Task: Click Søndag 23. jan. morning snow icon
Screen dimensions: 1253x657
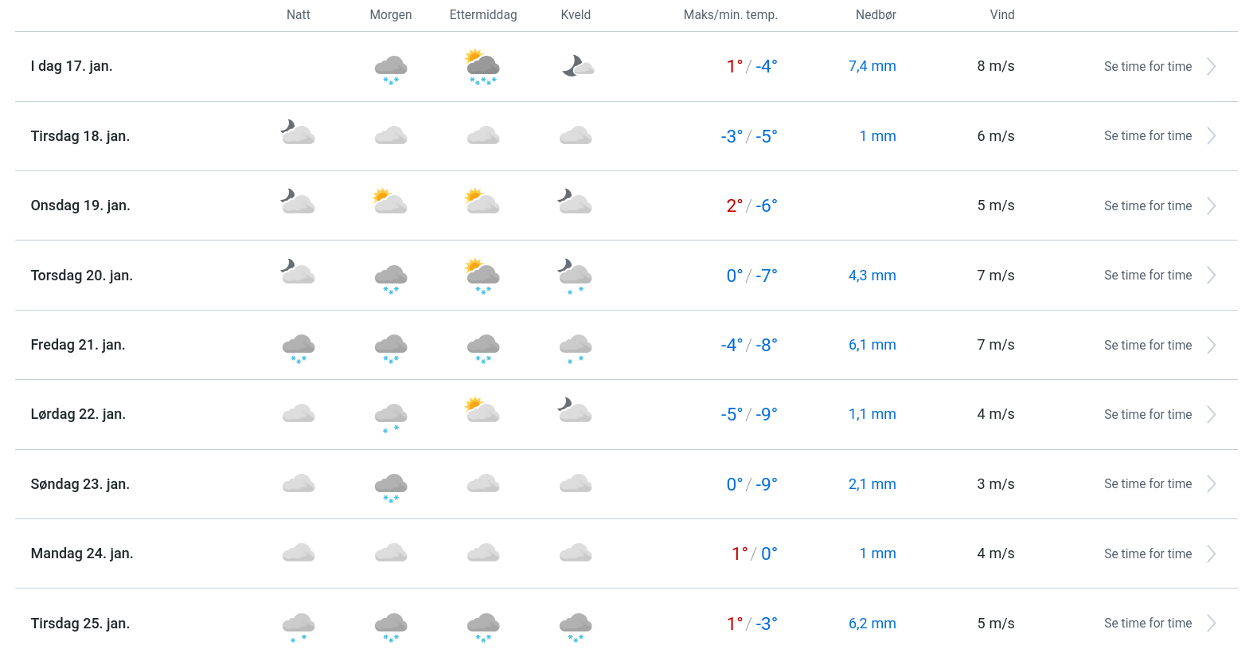Action: 391,486
